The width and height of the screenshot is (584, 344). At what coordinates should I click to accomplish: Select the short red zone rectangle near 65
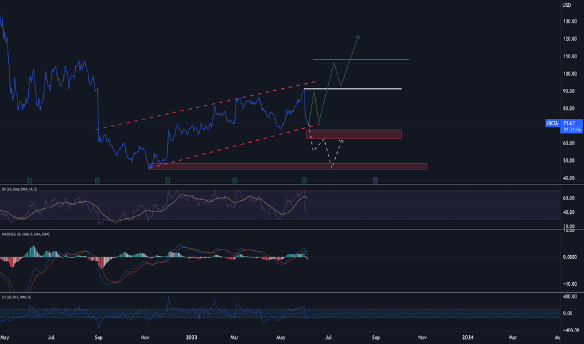354,134
